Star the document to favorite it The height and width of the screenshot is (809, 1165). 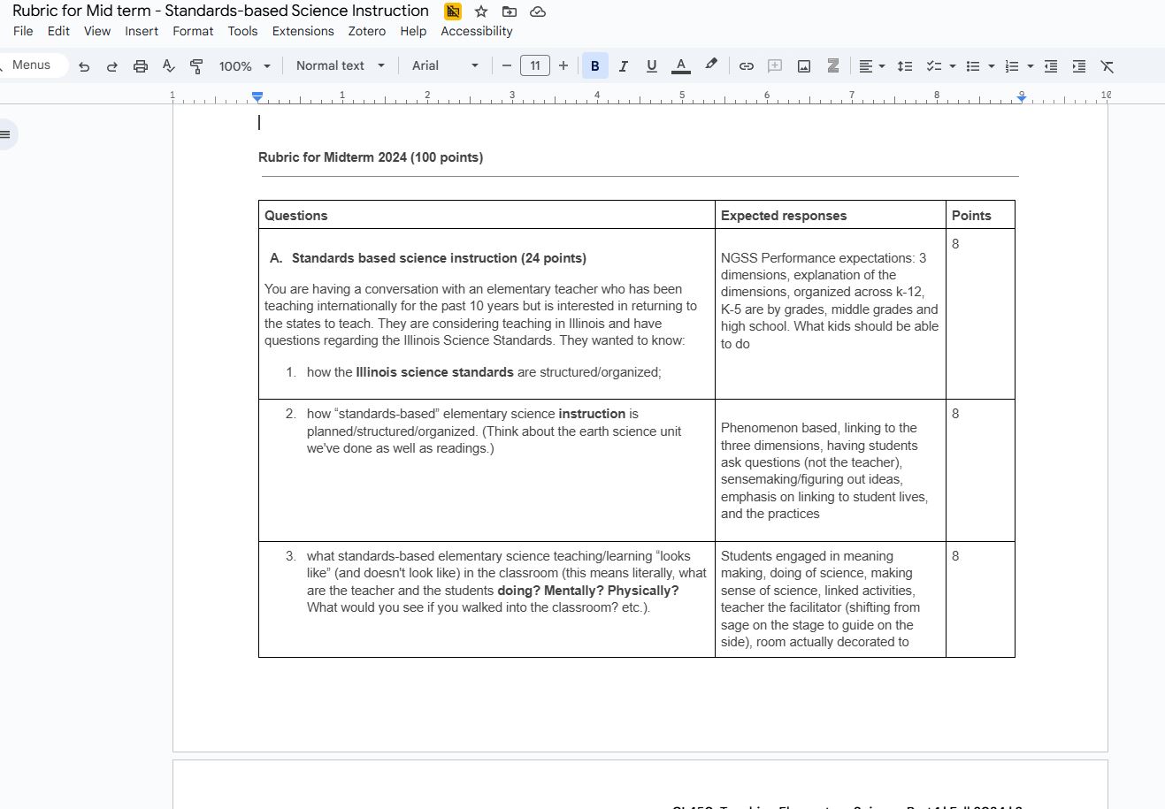[481, 11]
